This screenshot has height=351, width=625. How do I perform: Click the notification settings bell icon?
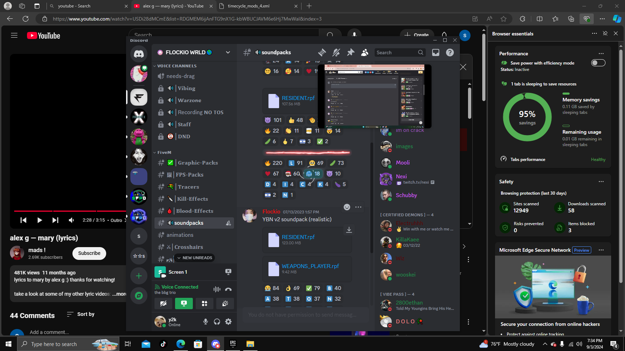pyautogui.click(x=336, y=52)
